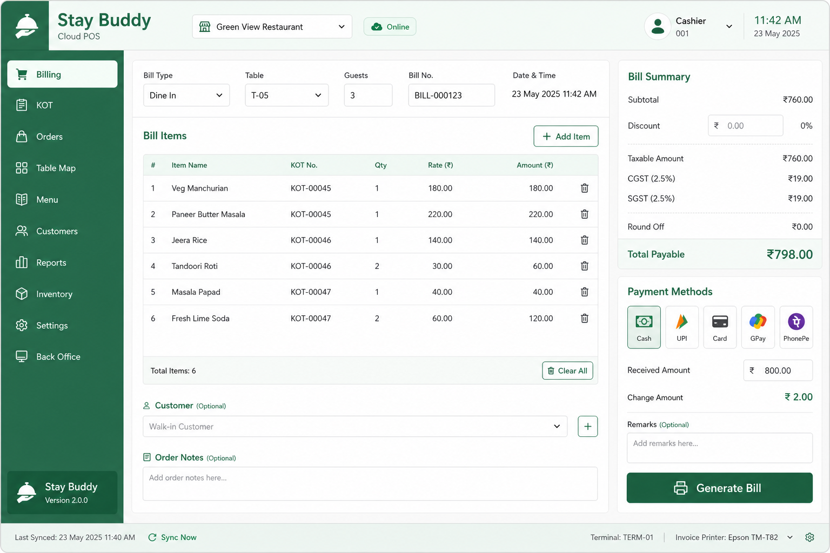Pick PhonePe payment method
Screen dimensions: 830x553
pyautogui.click(x=796, y=327)
